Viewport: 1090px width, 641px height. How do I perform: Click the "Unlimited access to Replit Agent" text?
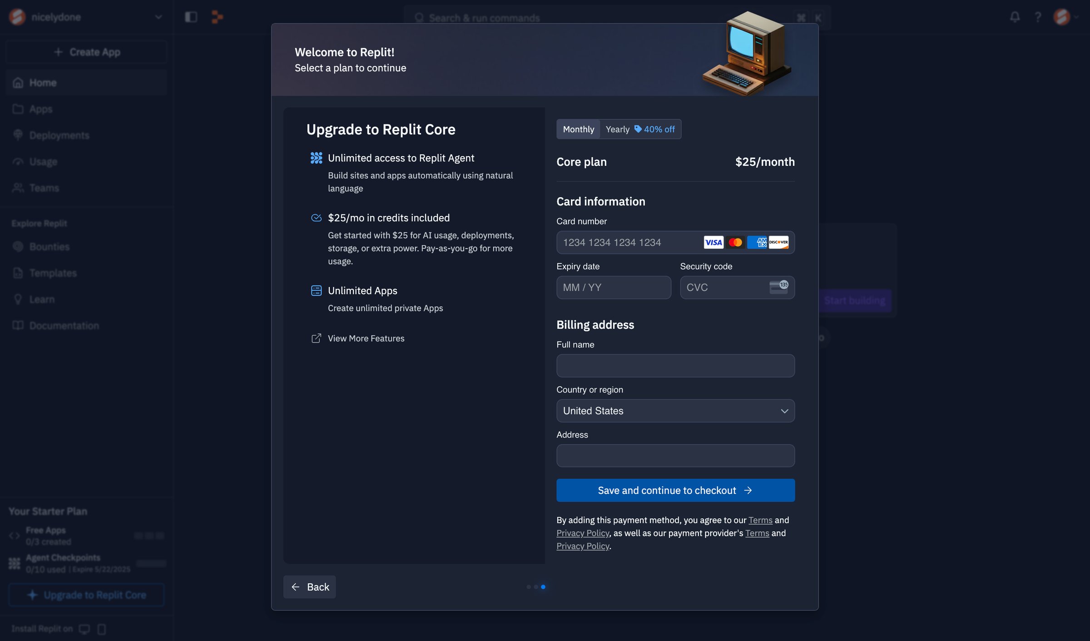[401, 158]
